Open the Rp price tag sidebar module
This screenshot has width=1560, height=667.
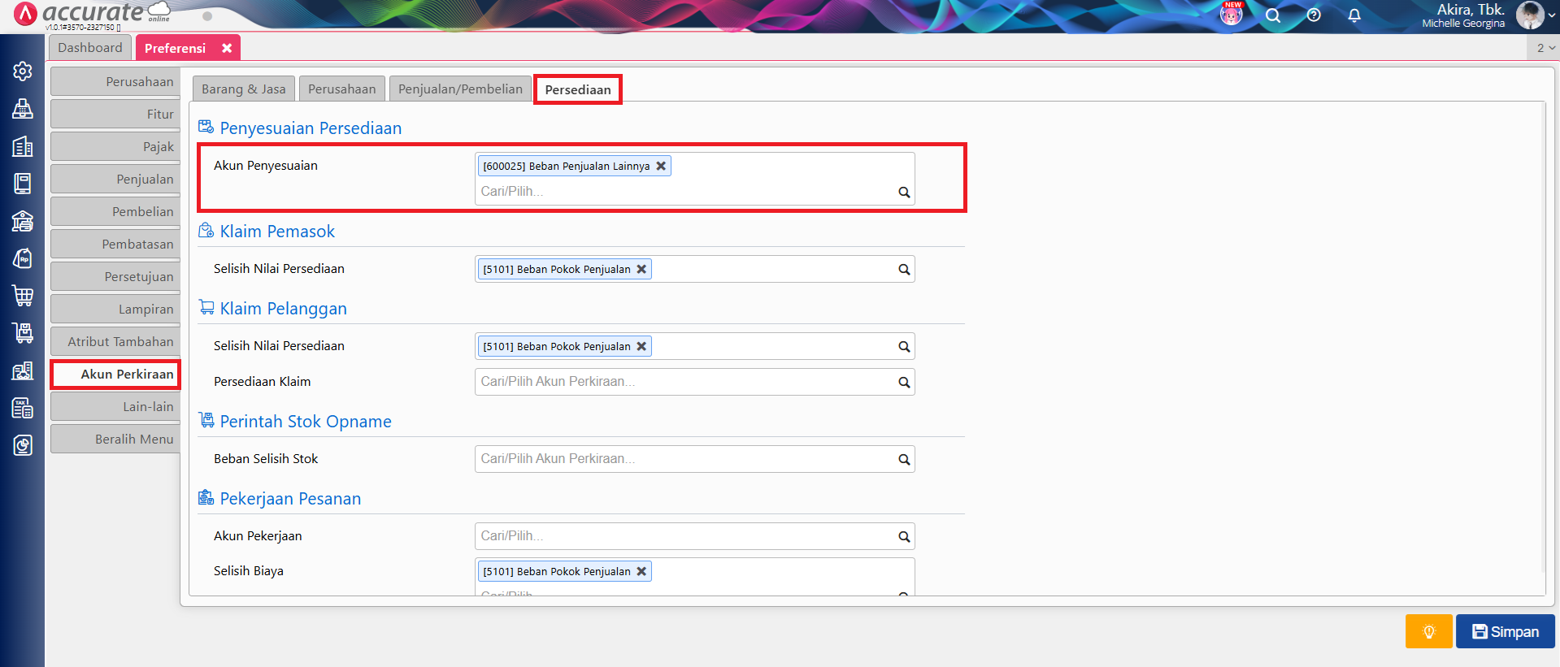coord(23,258)
